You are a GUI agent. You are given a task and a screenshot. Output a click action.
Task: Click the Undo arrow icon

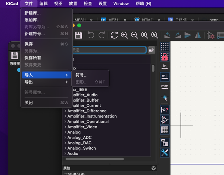pyautogui.click(x=91, y=35)
